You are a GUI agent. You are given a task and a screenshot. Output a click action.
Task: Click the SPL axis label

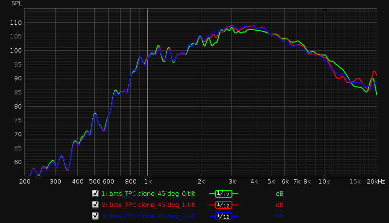pos(17,3)
